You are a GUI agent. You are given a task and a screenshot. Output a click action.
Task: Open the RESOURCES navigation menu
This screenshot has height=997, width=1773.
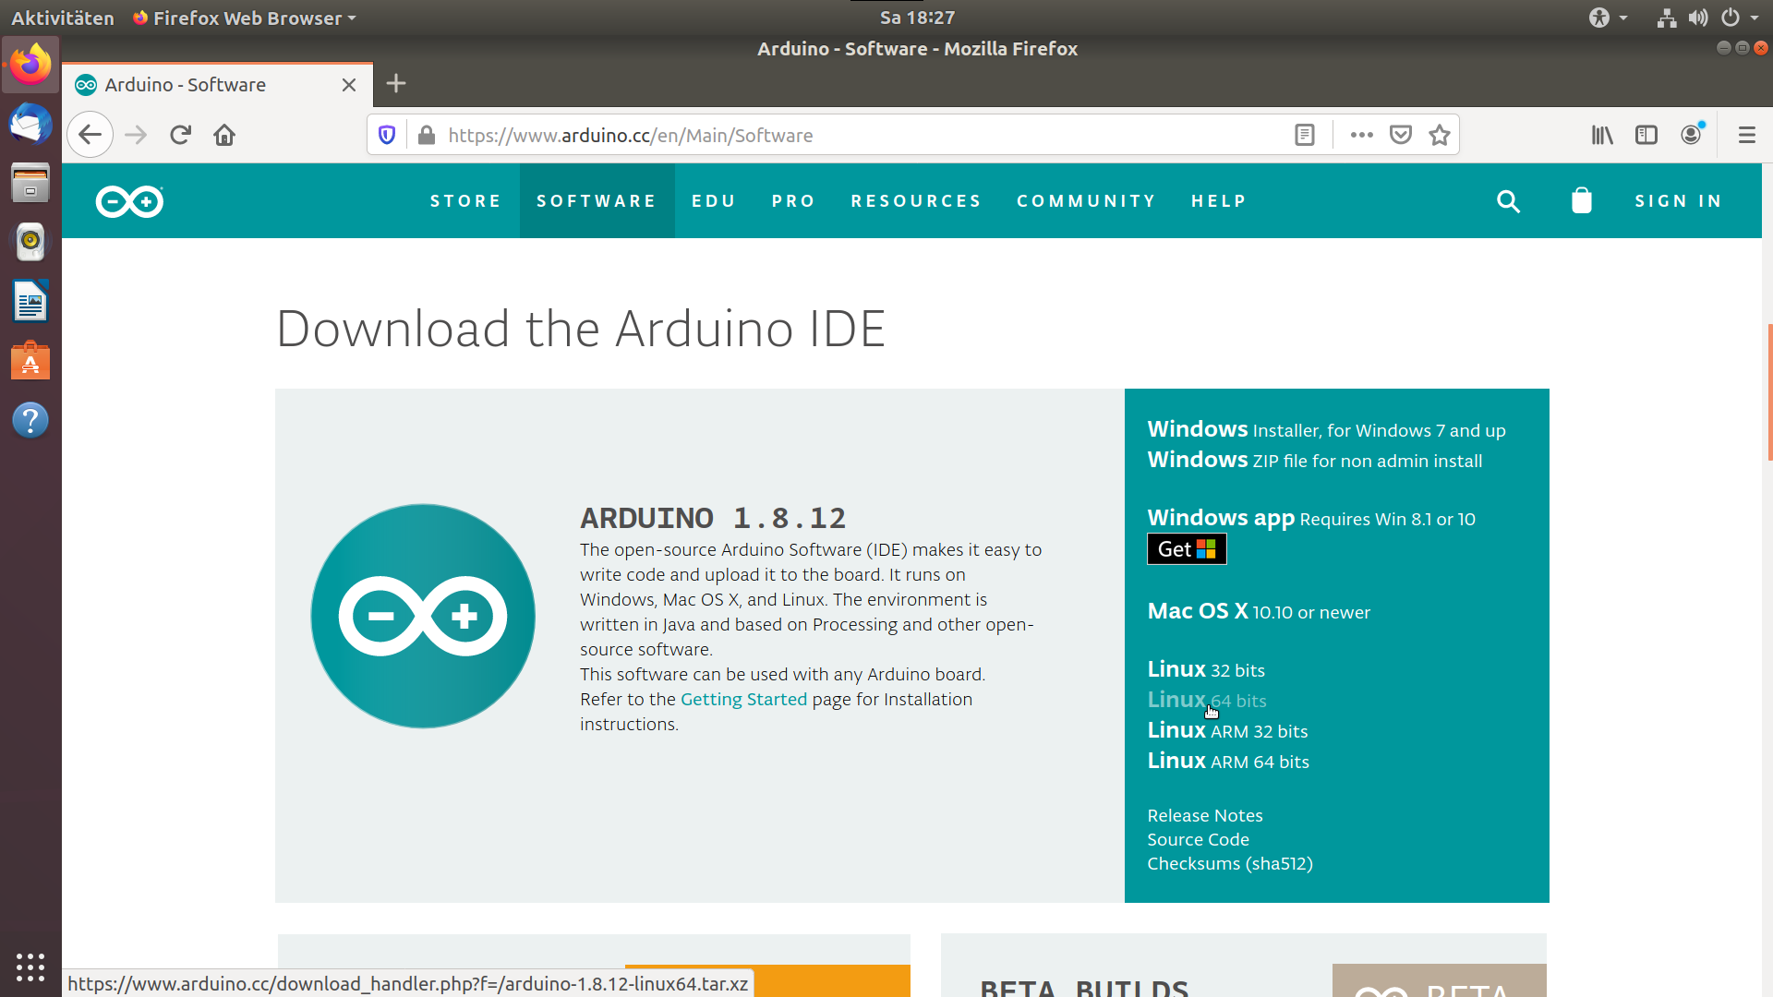916,201
